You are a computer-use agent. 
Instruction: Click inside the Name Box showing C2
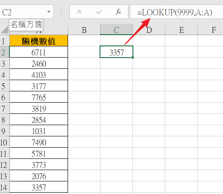[24, 12]
